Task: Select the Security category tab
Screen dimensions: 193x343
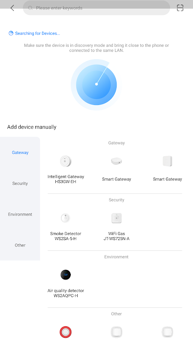Action: 20,184
